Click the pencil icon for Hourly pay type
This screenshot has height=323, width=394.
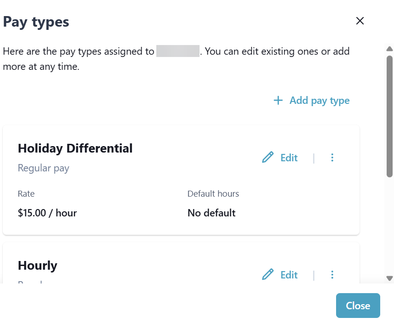point(268,275)
